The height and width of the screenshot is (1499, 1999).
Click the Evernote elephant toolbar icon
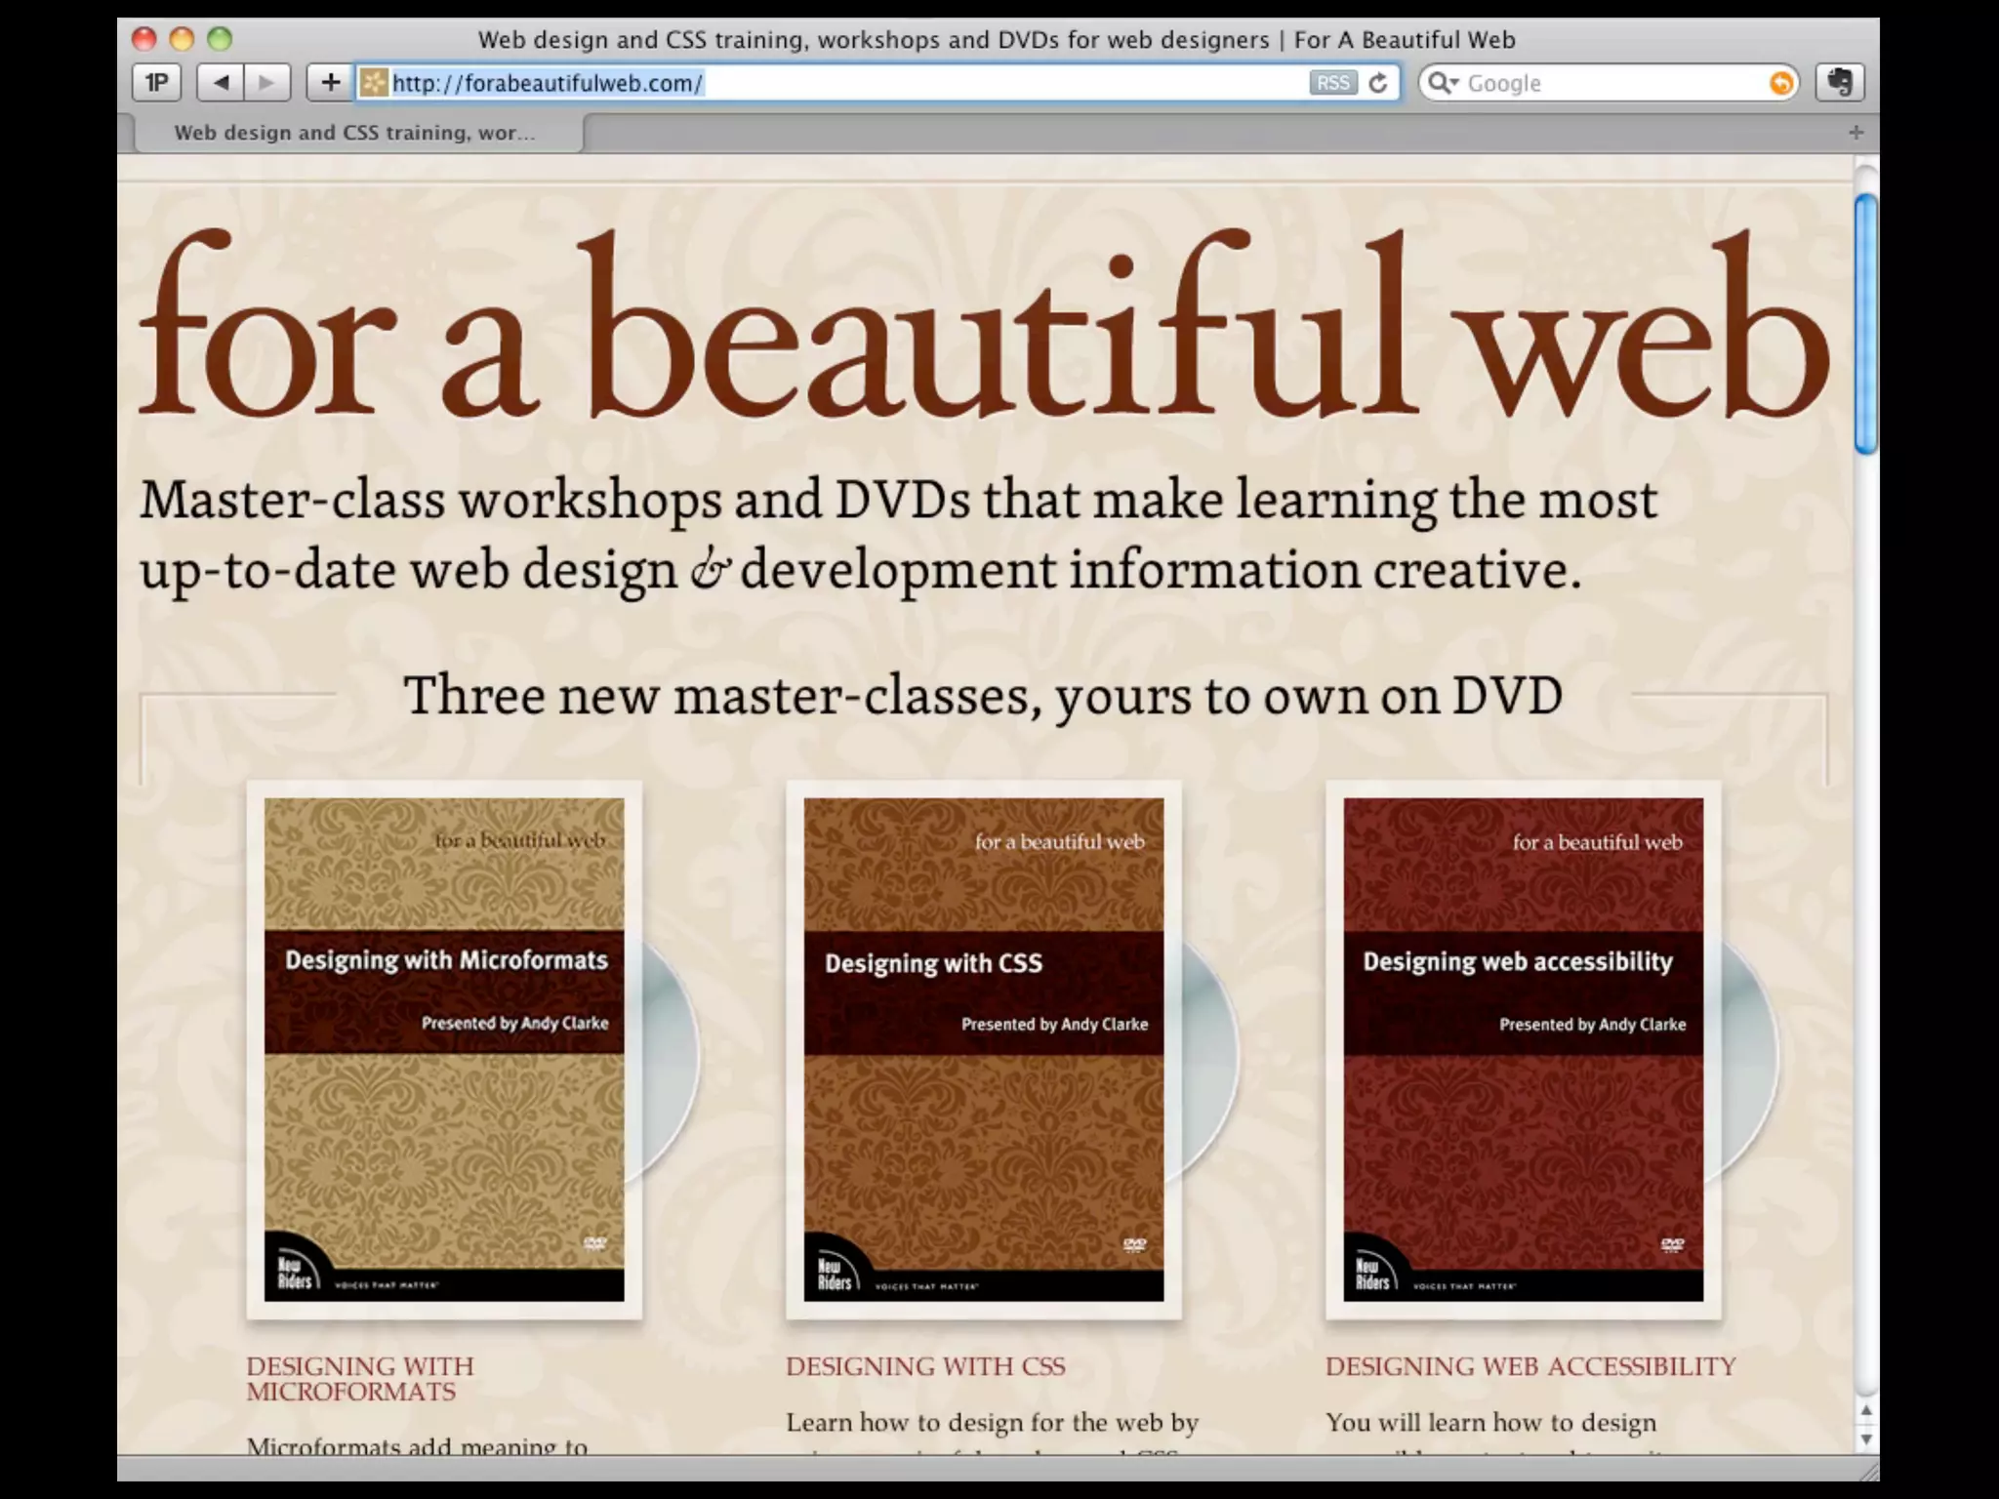[1840, 83]
